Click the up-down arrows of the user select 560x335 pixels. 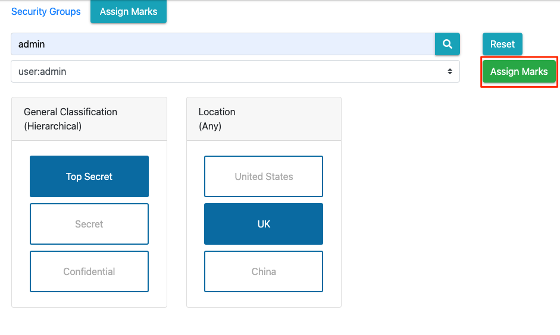click(450, 71)
